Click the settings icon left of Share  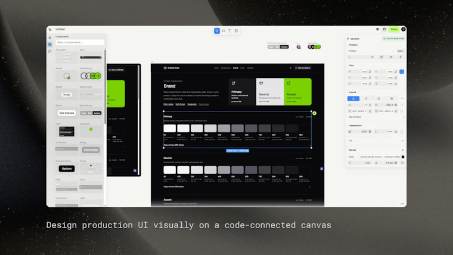pyautogui.click(x=377, y=29)
